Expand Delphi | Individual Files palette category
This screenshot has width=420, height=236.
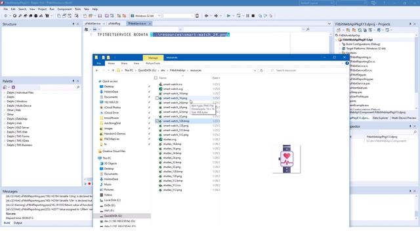point(5,92)
